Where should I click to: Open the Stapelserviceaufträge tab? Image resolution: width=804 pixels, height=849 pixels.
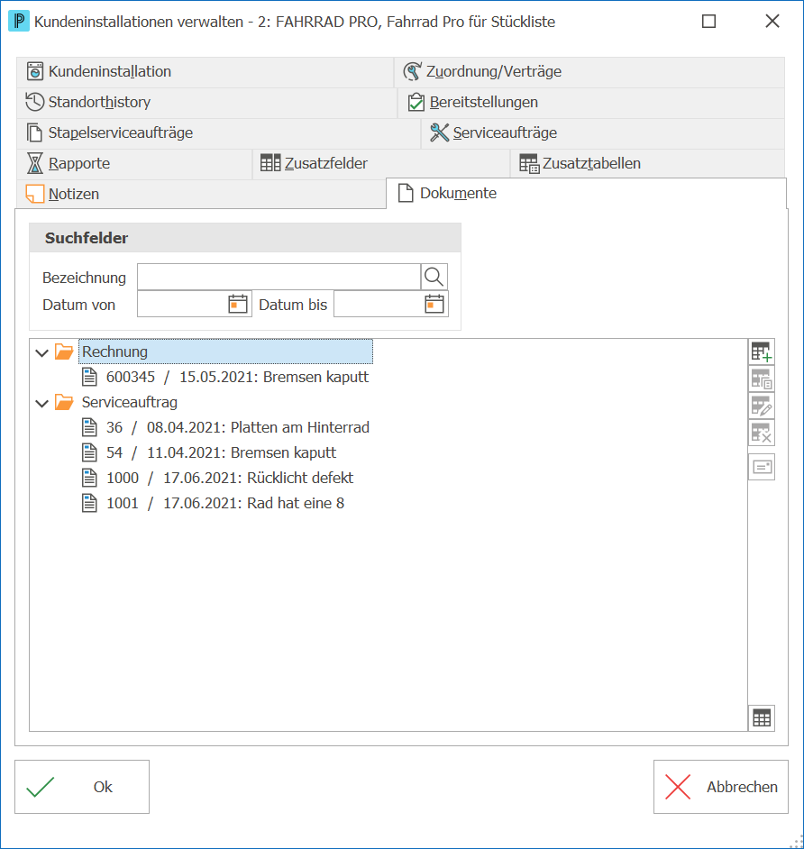[218, 133]
